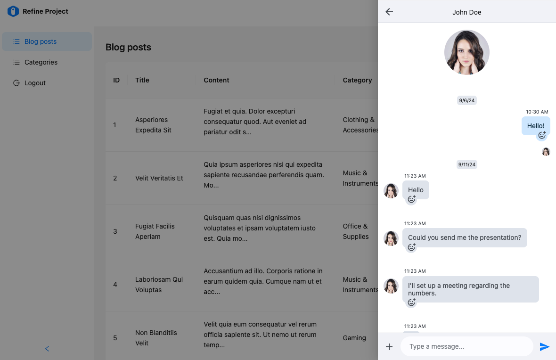The image size is (556, 360).
Task: Click the Logout icon in the sidebar
Action: point(16,83)
